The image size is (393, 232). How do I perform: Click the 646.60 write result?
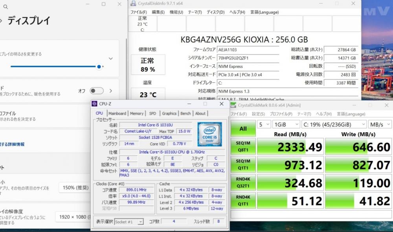coord(358,147)
